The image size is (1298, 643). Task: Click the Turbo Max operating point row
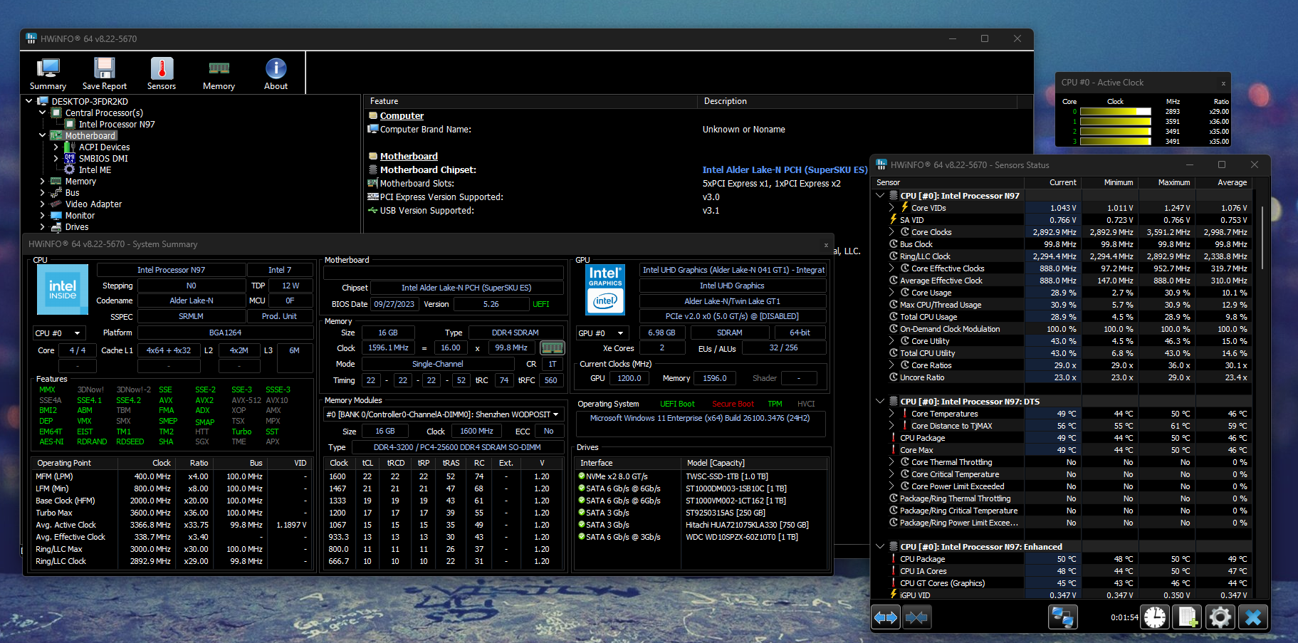171,513
